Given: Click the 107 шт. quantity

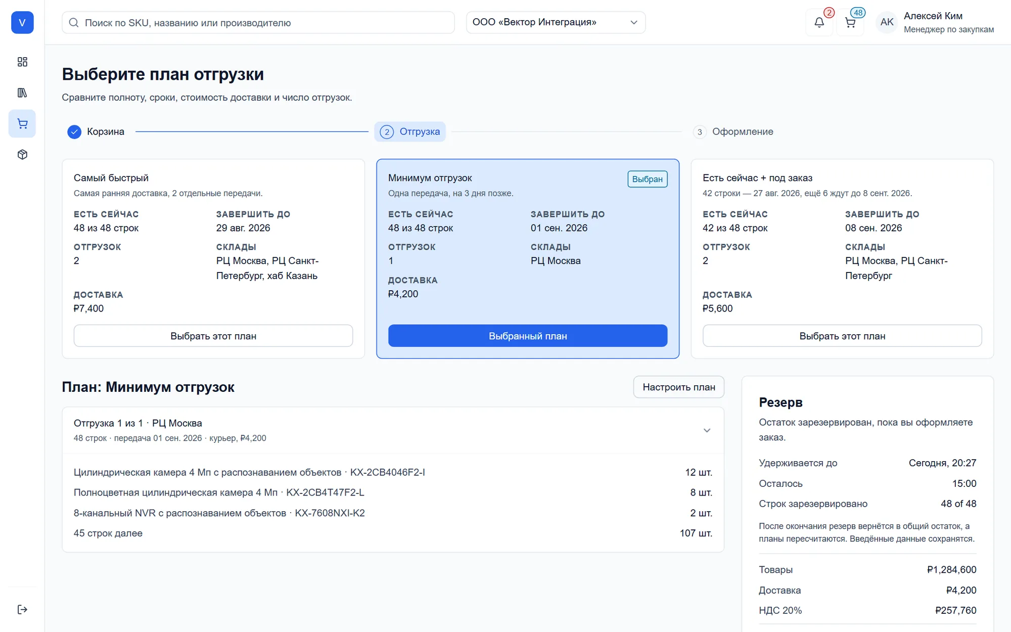Looking at the screenshot, I should coord(696,533).
